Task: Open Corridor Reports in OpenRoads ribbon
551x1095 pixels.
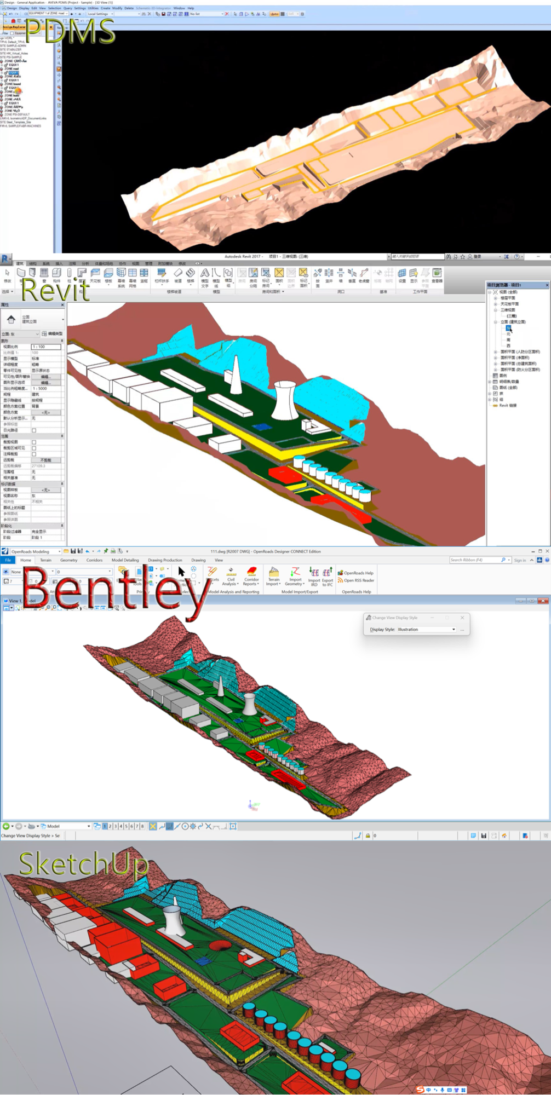Action: pyautogui.click(x=251, y=577)
